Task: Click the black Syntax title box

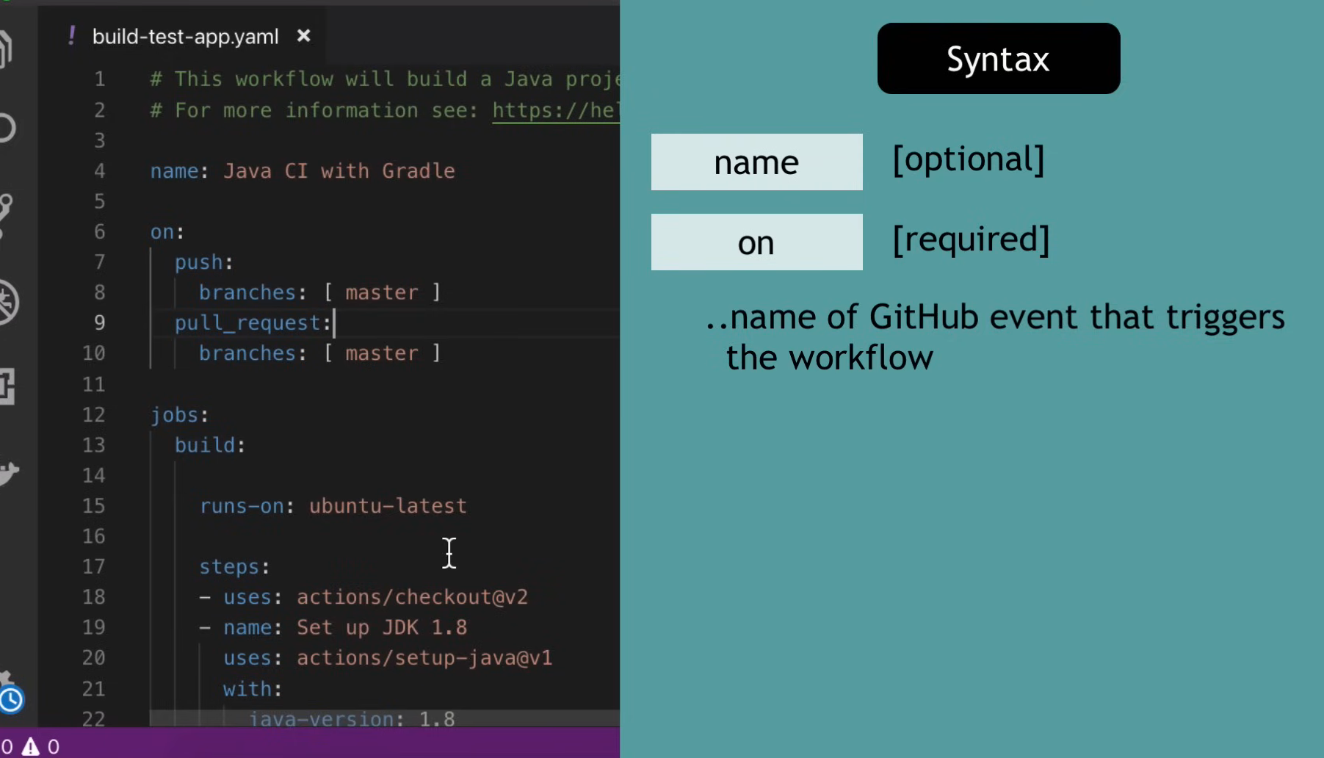Action: pos(998,59)
